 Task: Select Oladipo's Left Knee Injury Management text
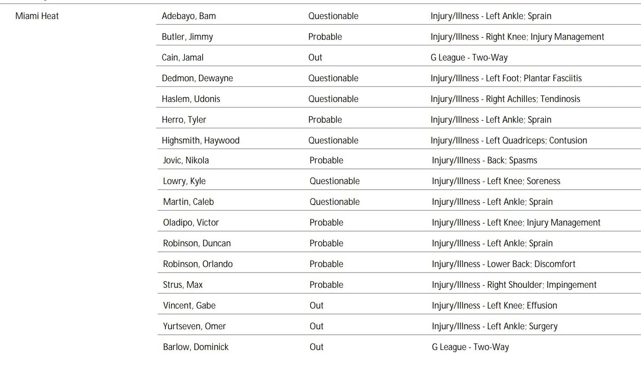click(516, 223)
